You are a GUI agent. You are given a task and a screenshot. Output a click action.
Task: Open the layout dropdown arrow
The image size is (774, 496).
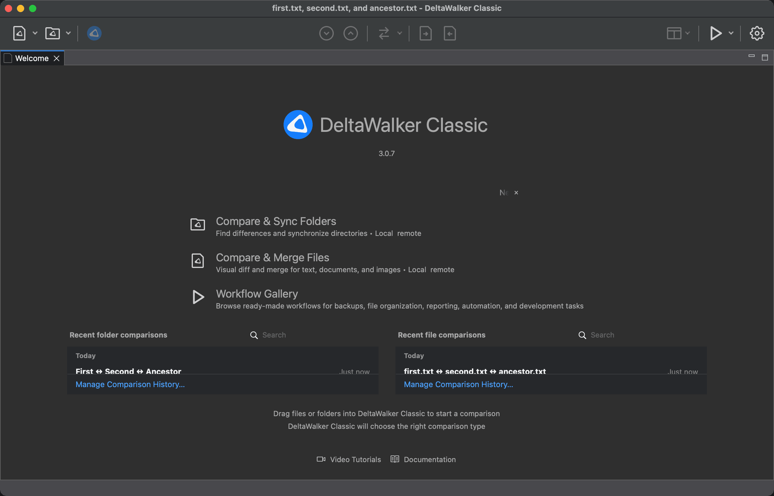(688, 33)
